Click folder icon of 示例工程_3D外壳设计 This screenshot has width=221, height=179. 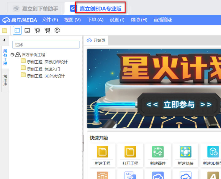pos(23,75)
